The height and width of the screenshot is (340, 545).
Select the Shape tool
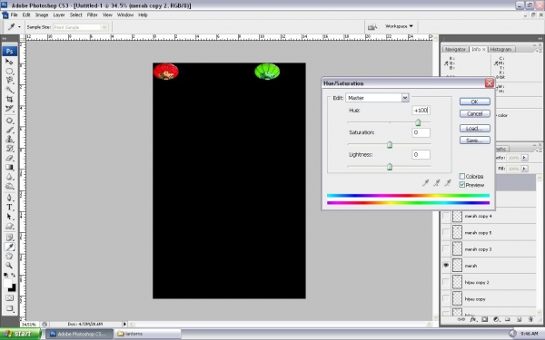[9, 226]
